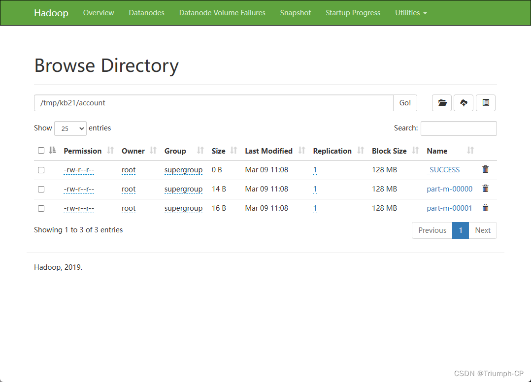Click the replication value of part-m-00000 row
The width and height of the screenshot is (531, 382).
(x=315, y=189)
